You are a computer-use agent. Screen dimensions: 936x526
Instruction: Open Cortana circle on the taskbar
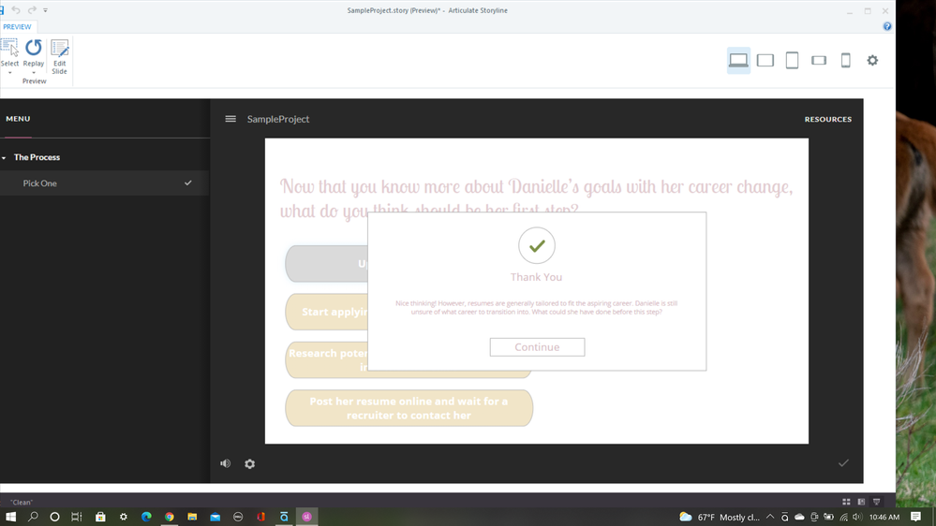[54, 517]
